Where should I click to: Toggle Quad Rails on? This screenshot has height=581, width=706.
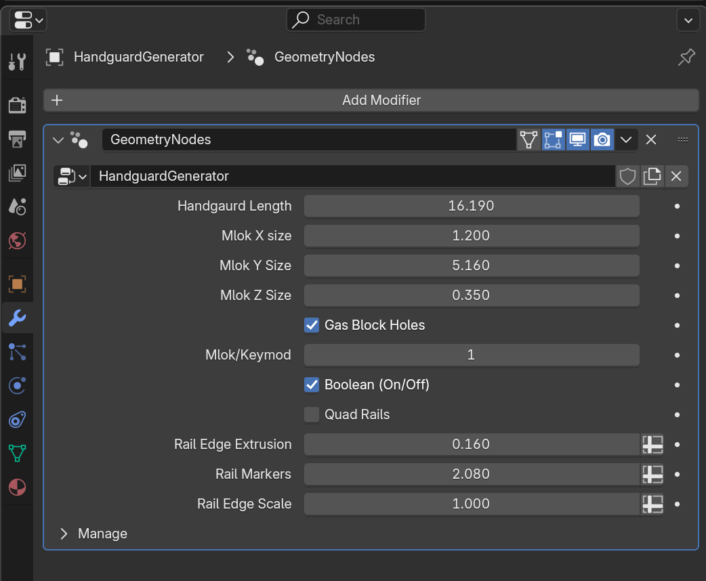click(x=311, y=414)
